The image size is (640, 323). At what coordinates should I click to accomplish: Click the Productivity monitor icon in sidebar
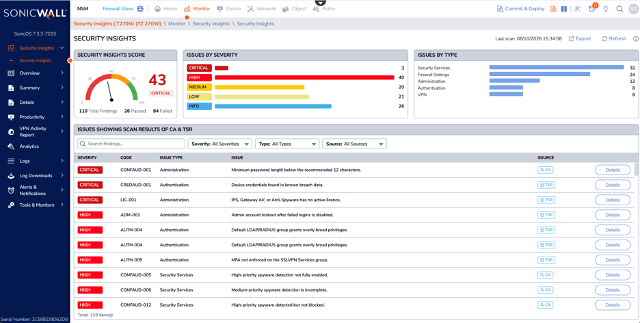11,117
